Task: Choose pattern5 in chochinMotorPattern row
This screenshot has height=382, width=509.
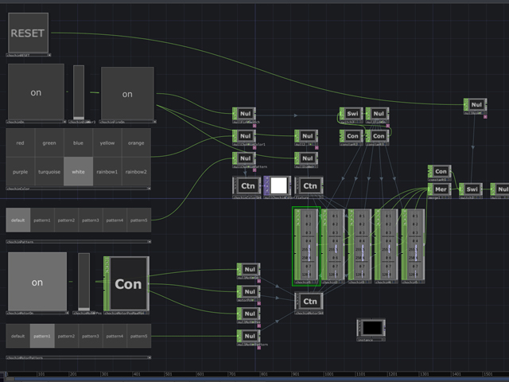Action: (x=139, y=336)
